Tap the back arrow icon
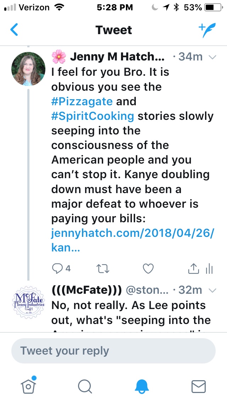 coord(14,30)
